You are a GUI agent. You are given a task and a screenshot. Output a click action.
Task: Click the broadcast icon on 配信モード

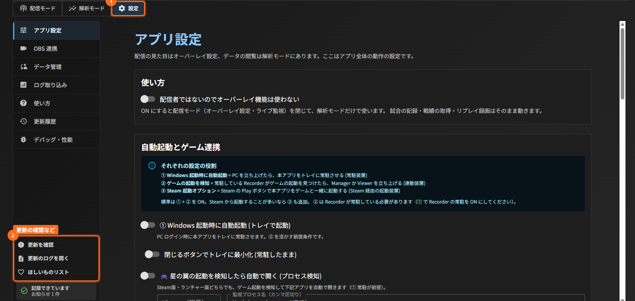point(23,8)
